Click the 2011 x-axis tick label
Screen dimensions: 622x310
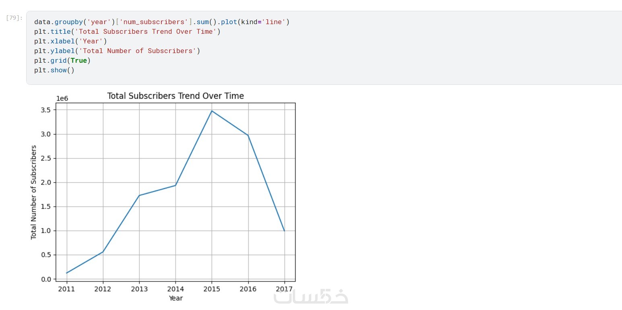(66, 289)
